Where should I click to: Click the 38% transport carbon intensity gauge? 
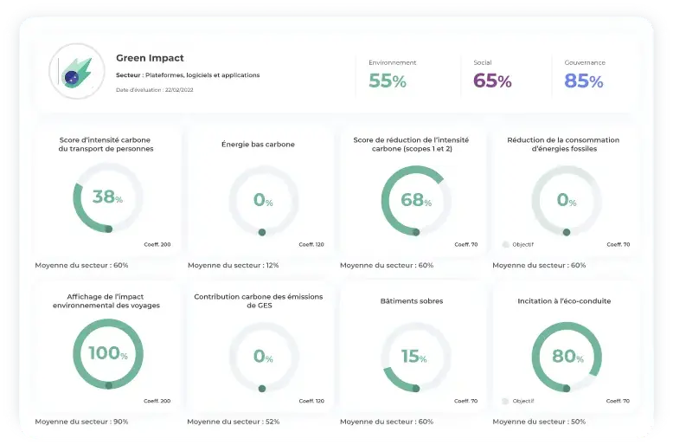107,197
